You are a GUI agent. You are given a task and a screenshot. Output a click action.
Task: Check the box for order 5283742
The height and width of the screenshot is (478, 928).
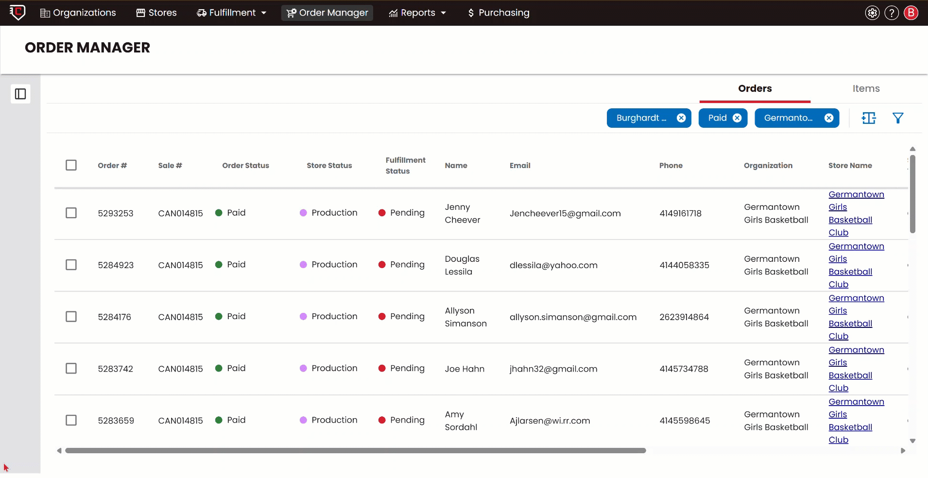[71, 368]
